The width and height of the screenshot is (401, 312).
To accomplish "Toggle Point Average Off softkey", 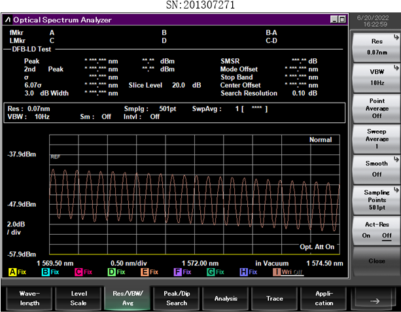I will click(x=376, y=108).
